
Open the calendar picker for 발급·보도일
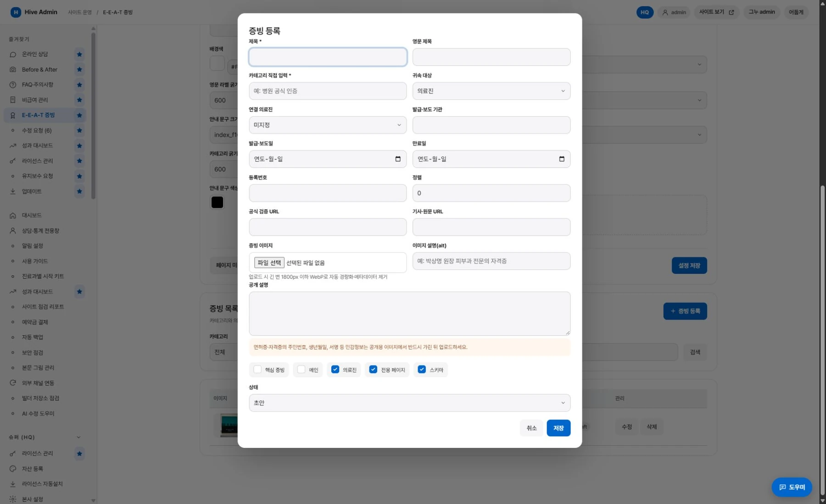(x=398, y=159)
